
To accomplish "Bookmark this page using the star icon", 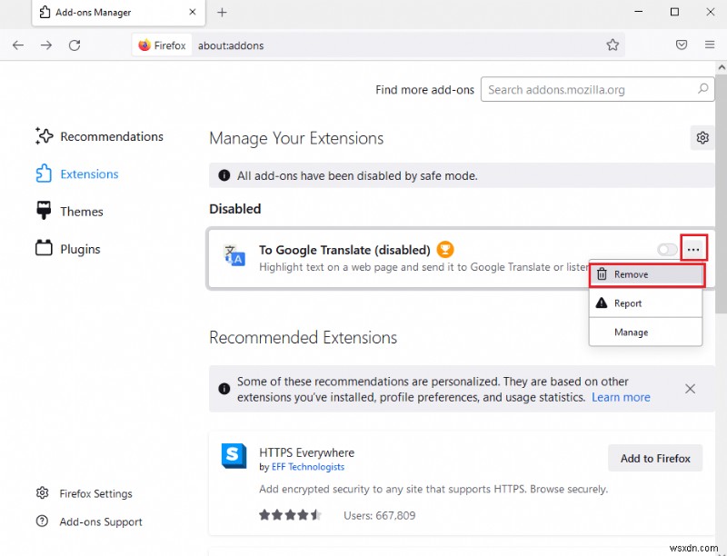I will tap(612, 45).
